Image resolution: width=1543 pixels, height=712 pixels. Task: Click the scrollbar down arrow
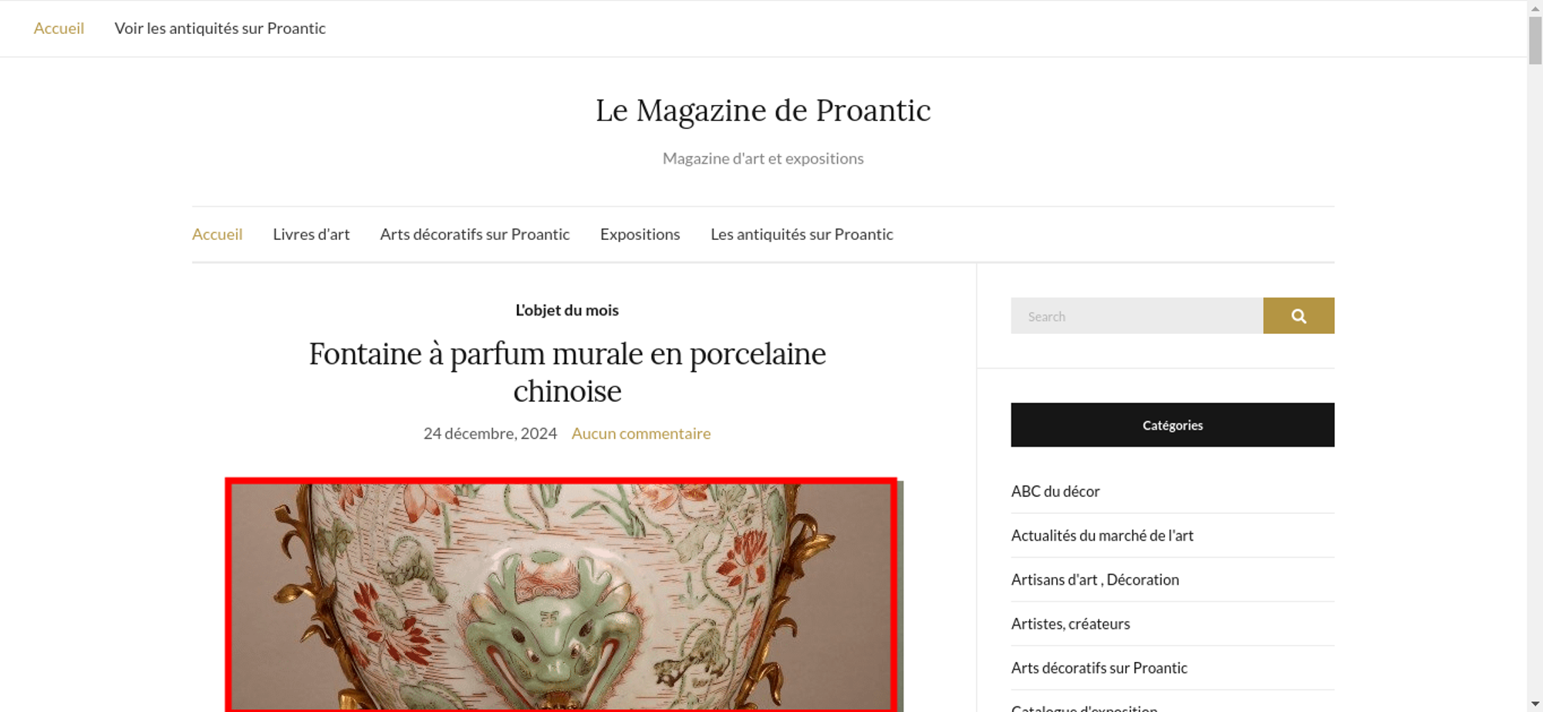(1535, 704)
